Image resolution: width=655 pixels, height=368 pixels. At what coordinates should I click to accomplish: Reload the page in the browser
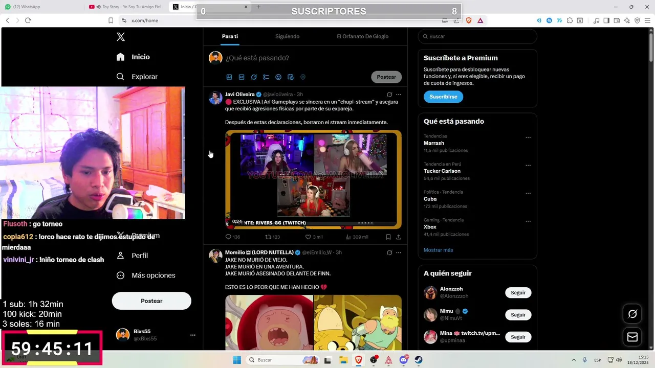point(28,20)
